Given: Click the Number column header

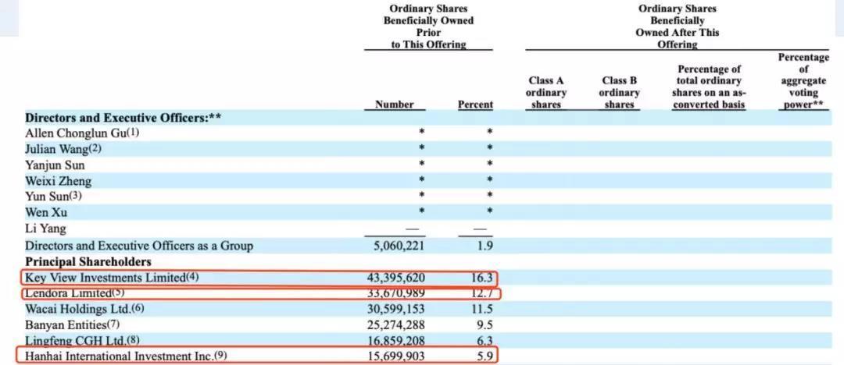Looking at the screenshot, I should click(x=395, y=105).
